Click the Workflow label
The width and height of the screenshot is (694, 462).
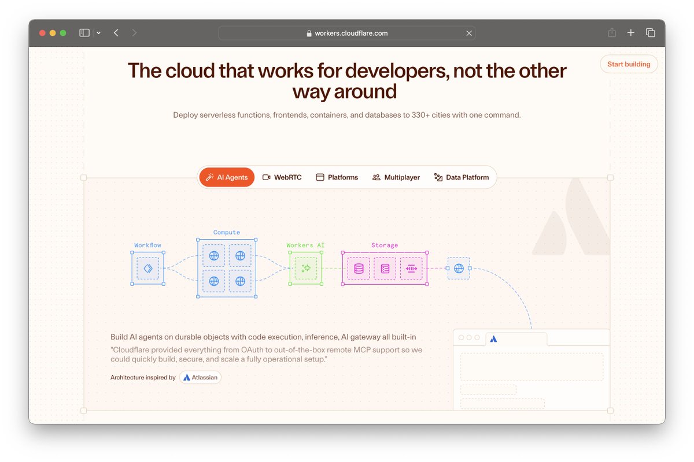click(x=148, y=245)
